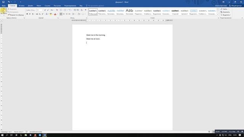Open the font color dropdown arrow
This screenshot has width=244, height=137.
[57, 14]
